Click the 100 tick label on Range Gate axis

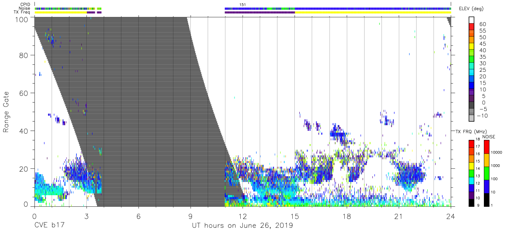pos(22,19)
